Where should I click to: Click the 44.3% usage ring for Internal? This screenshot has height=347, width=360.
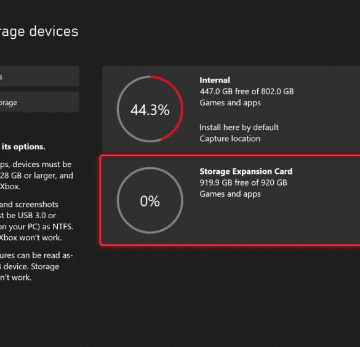coord(150,109)
